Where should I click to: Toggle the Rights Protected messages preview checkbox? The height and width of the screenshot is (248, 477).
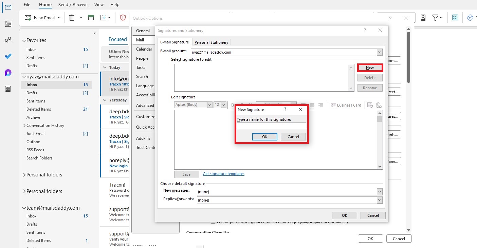coord(213,222)
